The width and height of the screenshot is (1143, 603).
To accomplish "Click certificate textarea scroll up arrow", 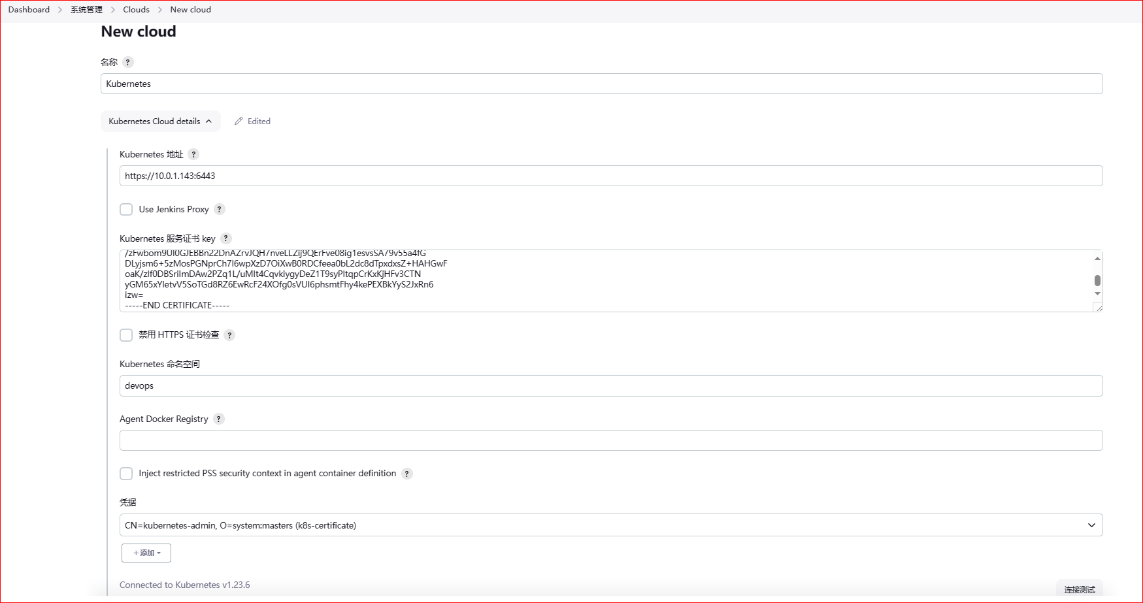I will (1097, 259).
